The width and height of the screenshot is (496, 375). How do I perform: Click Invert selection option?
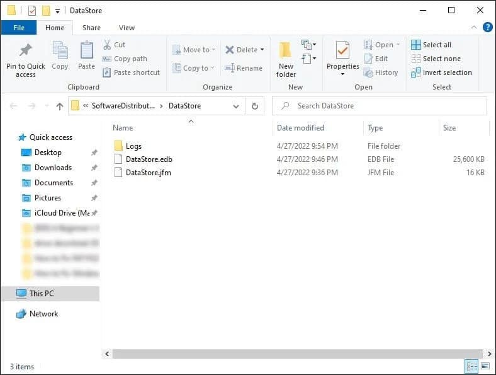coord(441,72)
